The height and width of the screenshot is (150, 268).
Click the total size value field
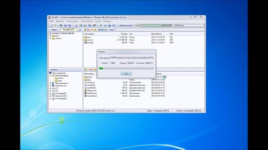137,25
